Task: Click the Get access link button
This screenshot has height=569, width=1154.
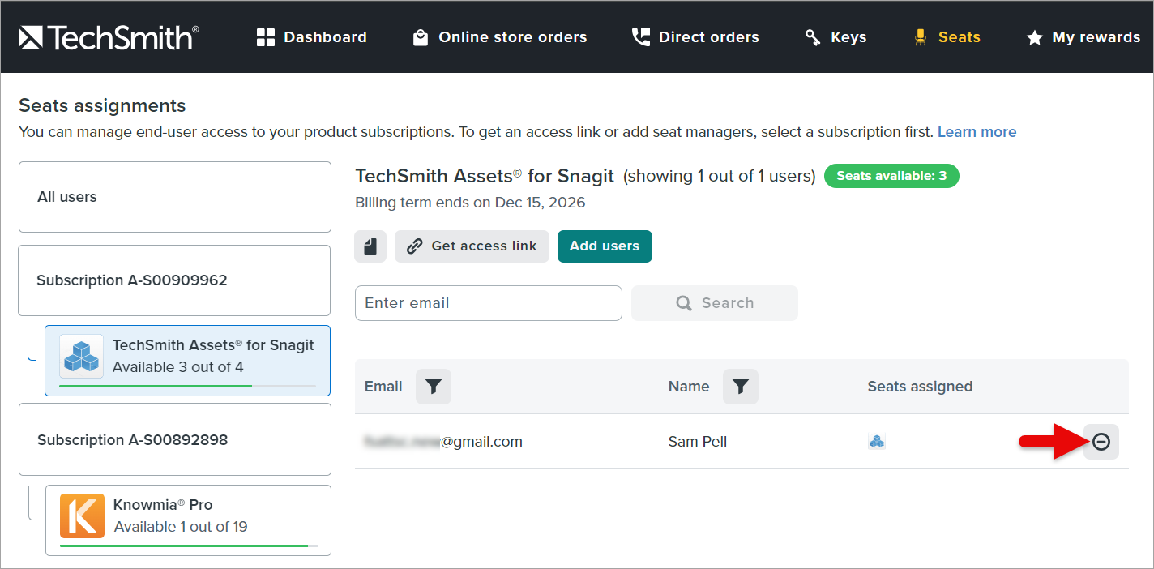Action: click(x=472, y=246)
